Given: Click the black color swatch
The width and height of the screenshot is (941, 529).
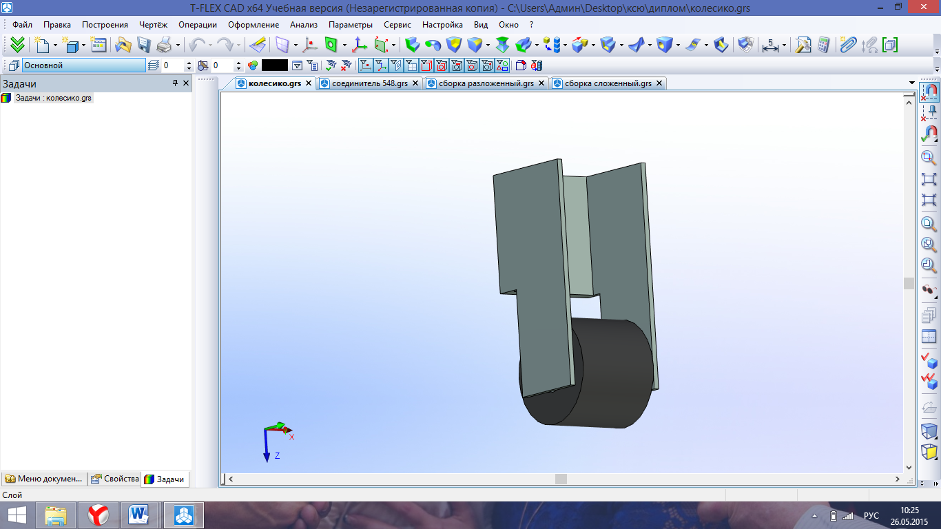Looking at the screenshot, I should [275, 65].
